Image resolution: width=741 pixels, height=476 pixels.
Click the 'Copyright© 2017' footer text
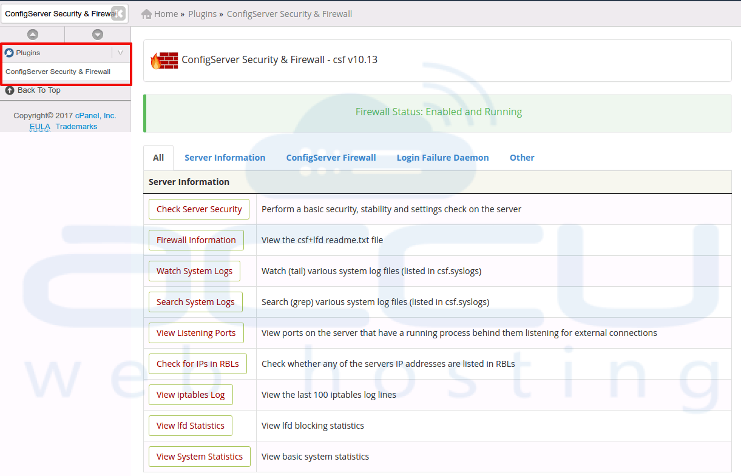pos(43,116)
